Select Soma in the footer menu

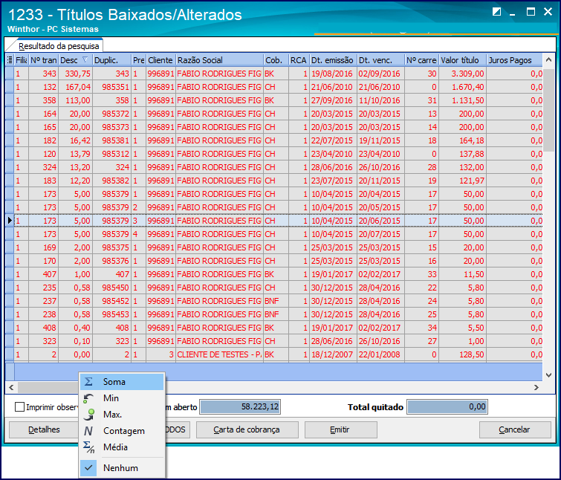[x=122, y=382]
